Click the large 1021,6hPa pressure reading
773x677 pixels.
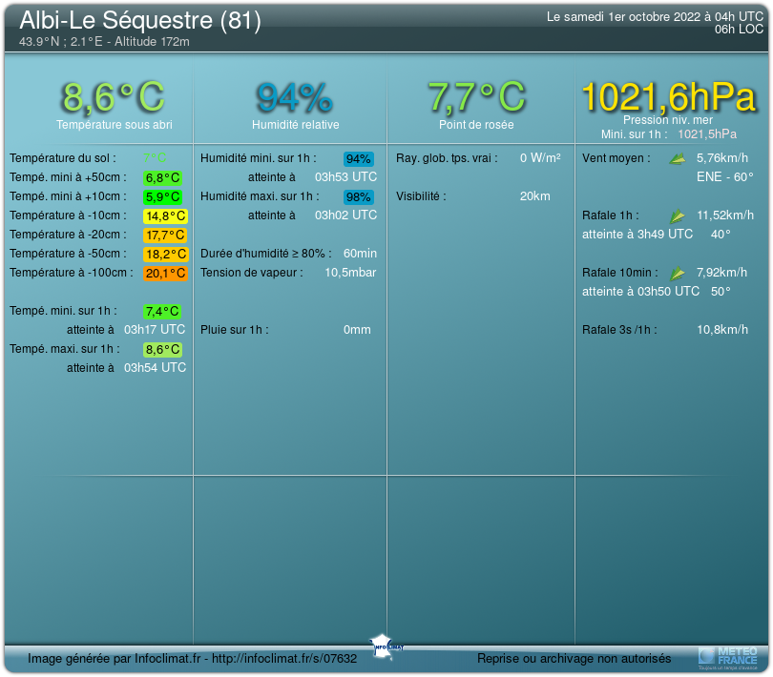(x=668, y=96)
